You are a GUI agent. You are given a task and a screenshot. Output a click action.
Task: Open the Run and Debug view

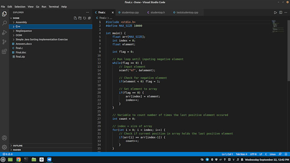pos(4,32)
